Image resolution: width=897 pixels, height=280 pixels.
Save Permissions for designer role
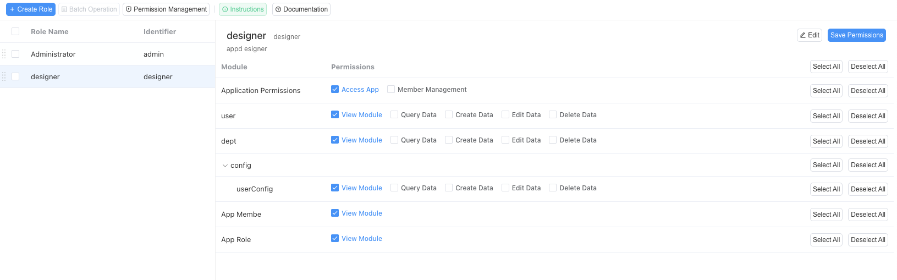(856, 35)
